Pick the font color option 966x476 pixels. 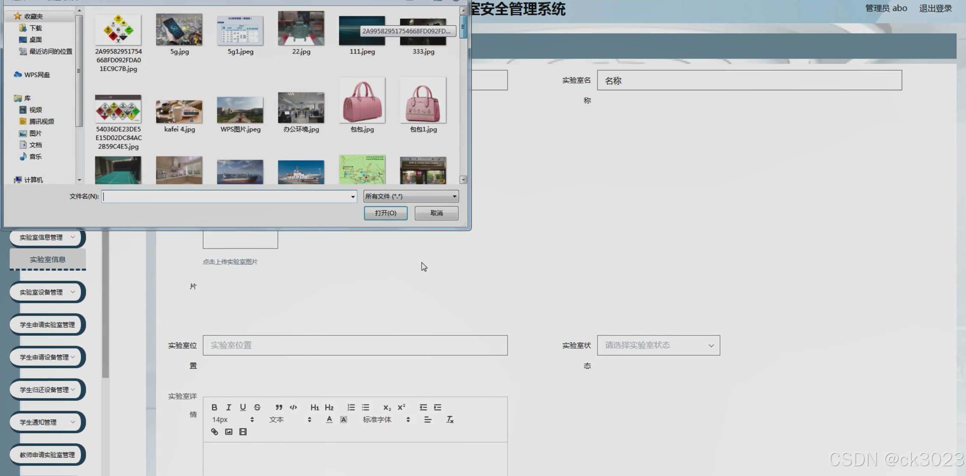pos(329,420)
